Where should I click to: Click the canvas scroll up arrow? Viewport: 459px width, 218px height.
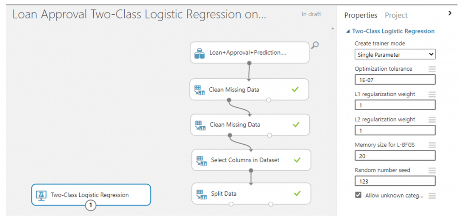click(x=332, y=29)
